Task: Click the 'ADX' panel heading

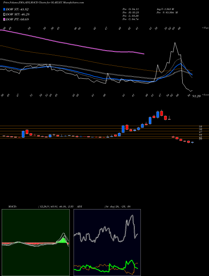Action: pyautogui.click(x=79, y=206)
